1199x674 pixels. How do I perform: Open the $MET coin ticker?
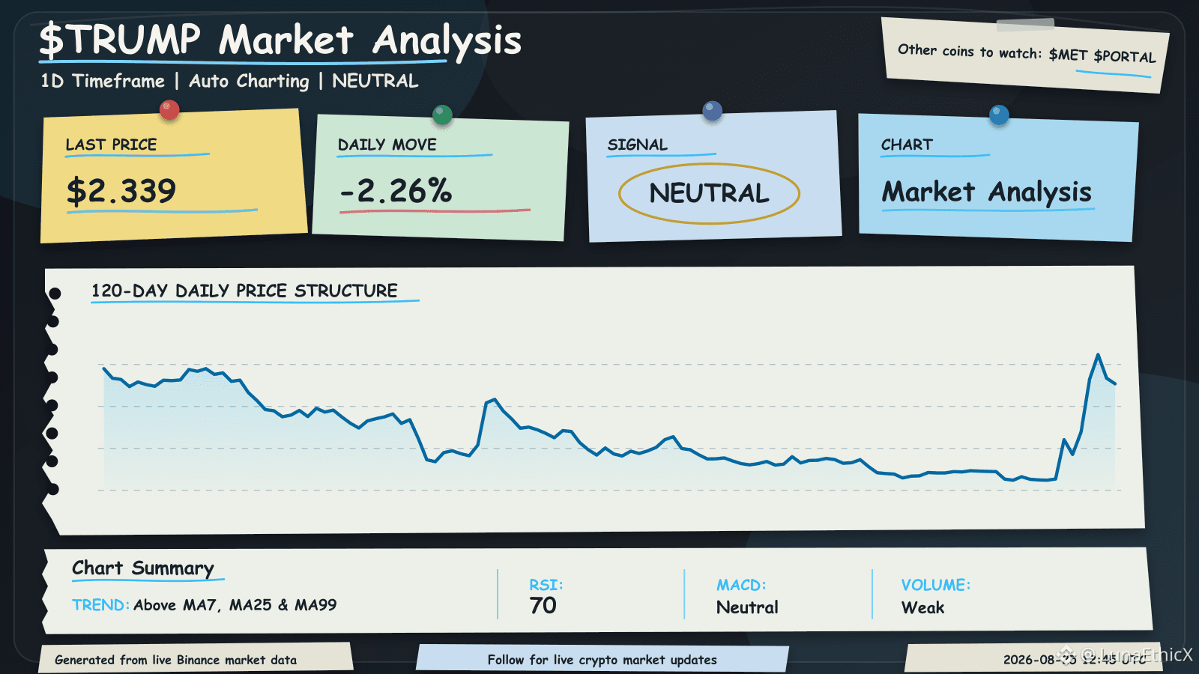(x=1068, y=55)
